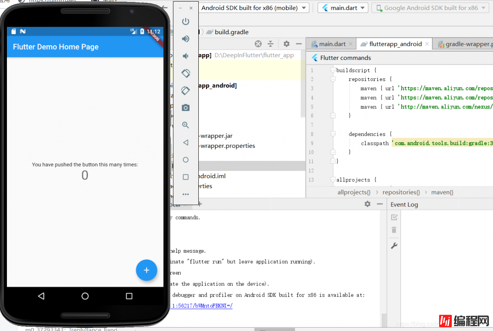Image resolution: width=493 pixels, height=331 pixels.
Task: Open terminal panel settings gear
Action: (367, 204)
